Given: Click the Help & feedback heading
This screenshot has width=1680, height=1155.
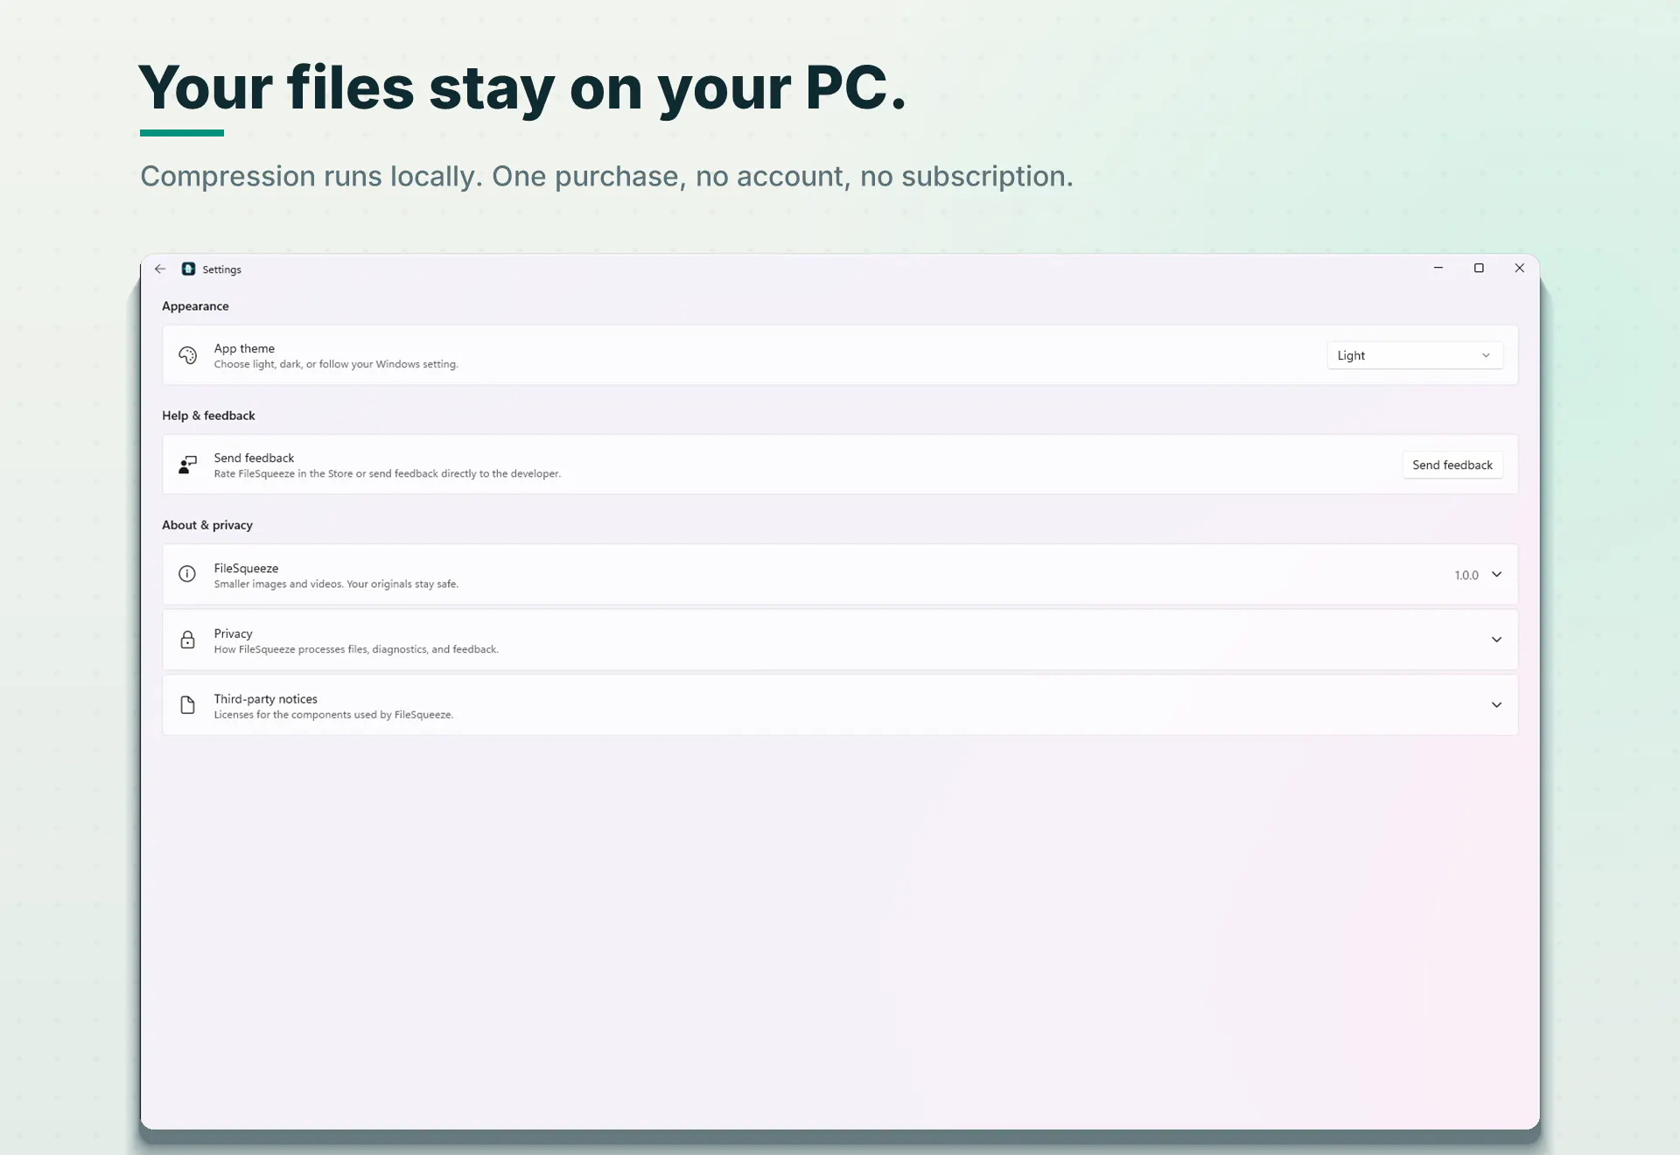Looking at the screenshot, I should coord(208,416).
